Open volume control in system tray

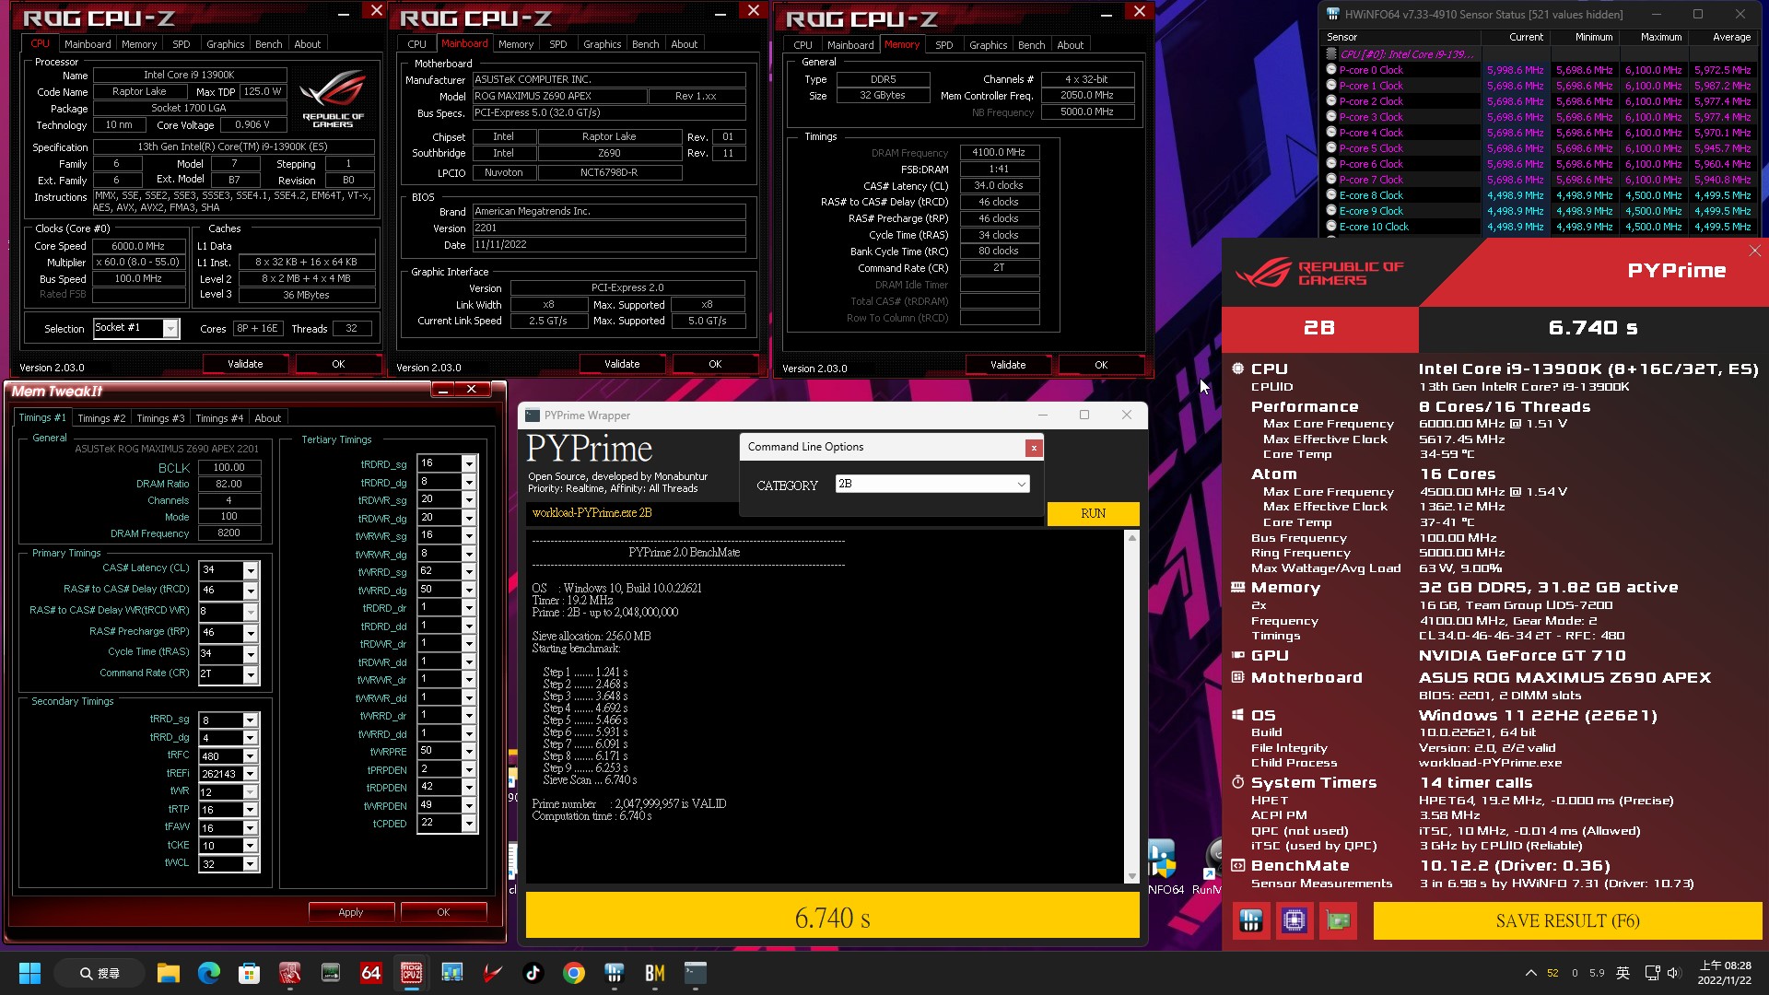coord(1674,973)
